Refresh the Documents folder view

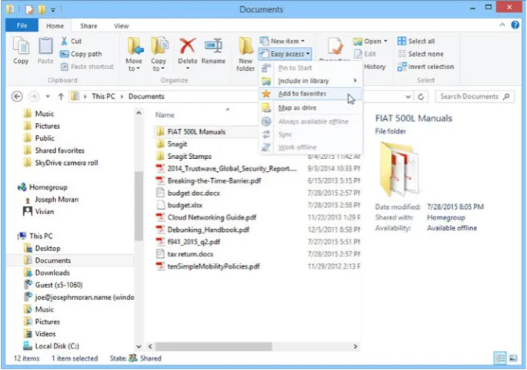(x=421, y=97)
